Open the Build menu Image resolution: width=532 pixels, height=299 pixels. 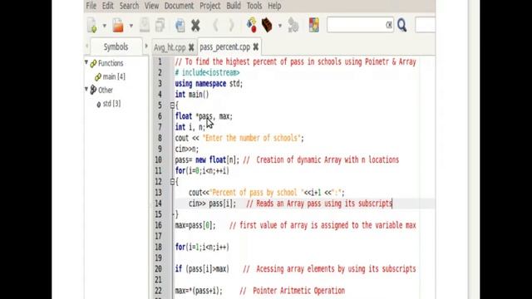pyautogui.click(x=234, y=6)
